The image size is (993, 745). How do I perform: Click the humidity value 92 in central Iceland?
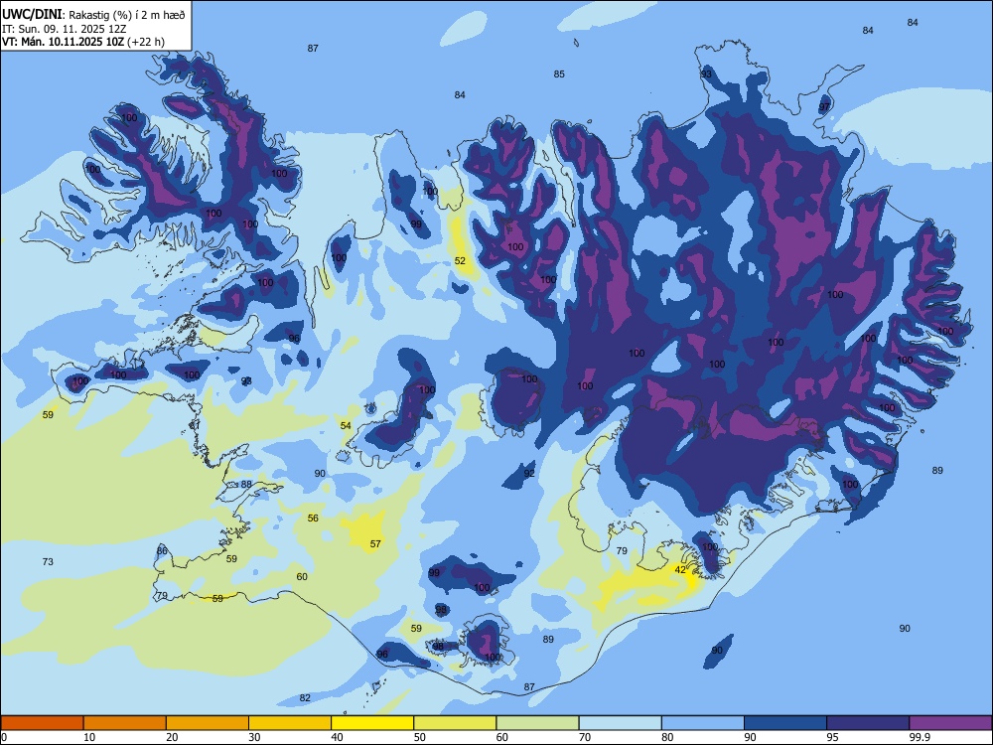click(x=529, y=473)
